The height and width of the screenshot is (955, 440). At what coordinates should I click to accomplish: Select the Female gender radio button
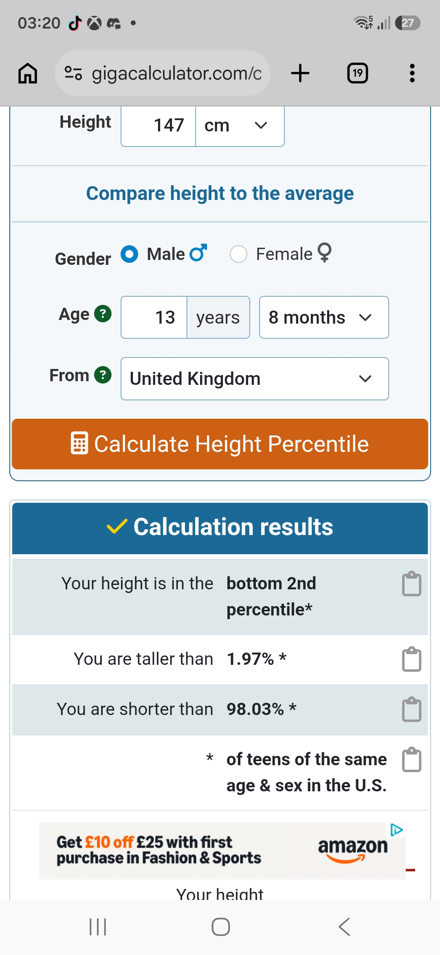(x=238, y=254)
